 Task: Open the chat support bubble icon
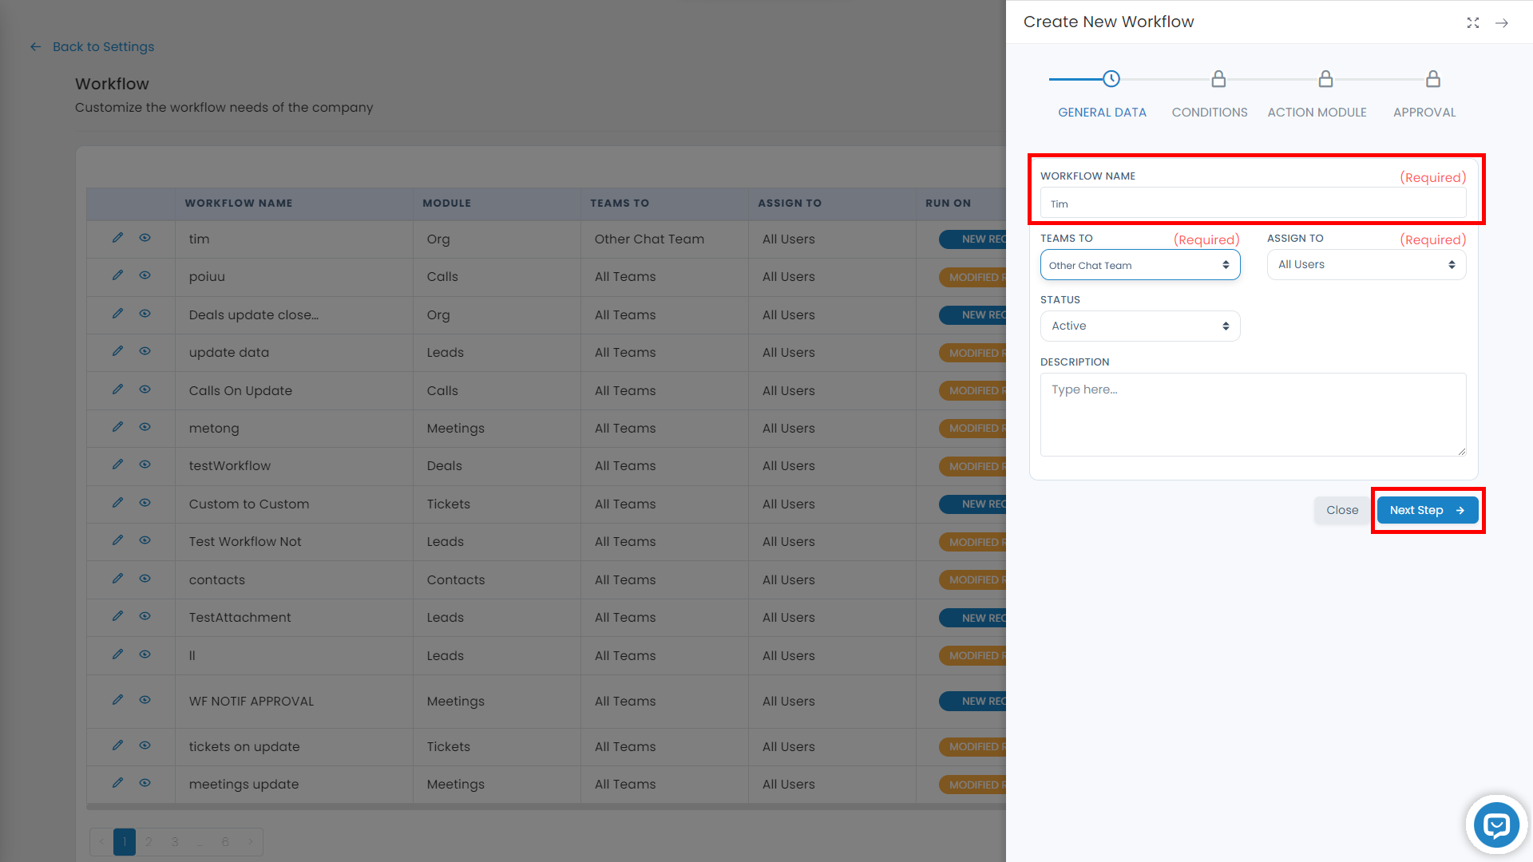click(1496, 824)
